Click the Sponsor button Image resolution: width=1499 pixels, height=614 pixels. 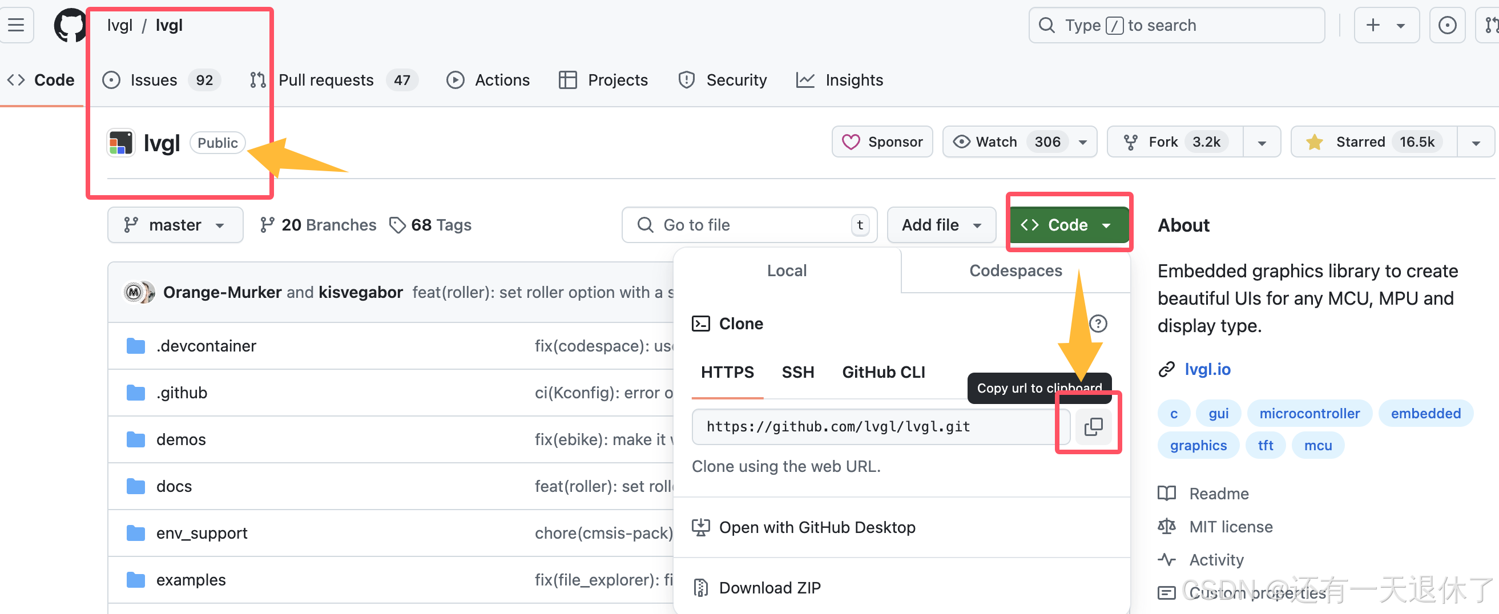pyautogui.click(x=882, y=142)
